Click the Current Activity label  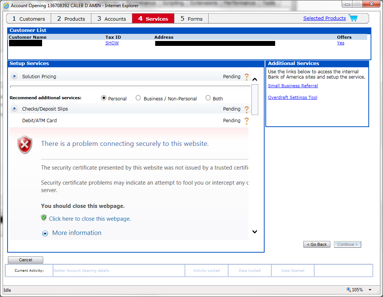(x=29, y=271)
